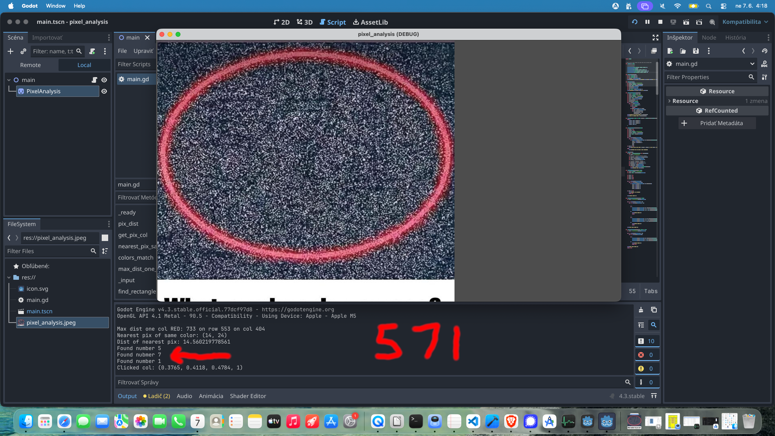
Task: Pause the running project
Action: pos(647,22)
